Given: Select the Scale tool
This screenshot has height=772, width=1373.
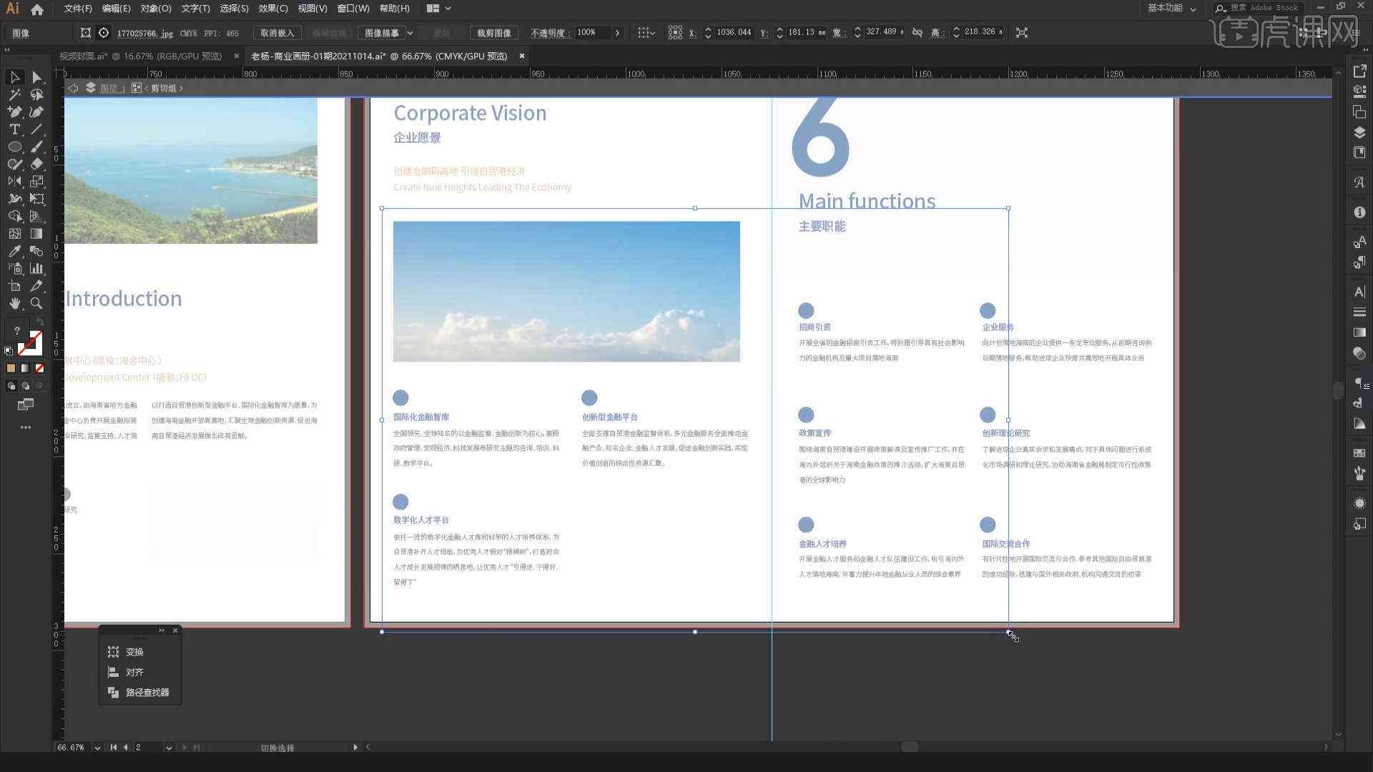Looking at the screenshot, I should [36, 182].
